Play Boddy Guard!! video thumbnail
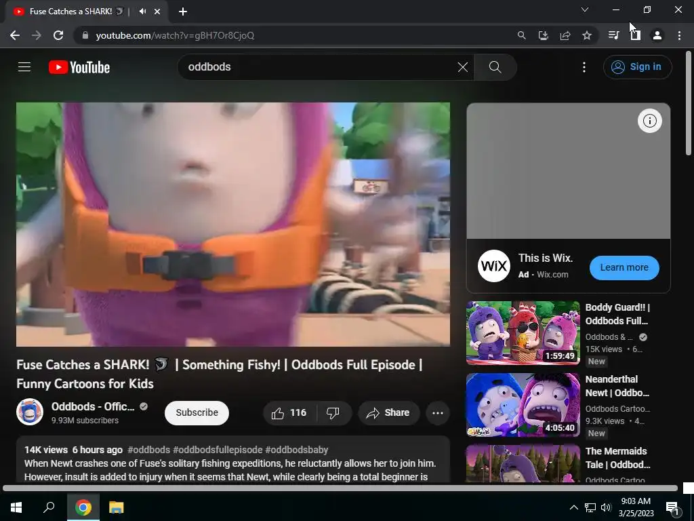The width and height of the screenshot is (694, 521). click(523, 333)
